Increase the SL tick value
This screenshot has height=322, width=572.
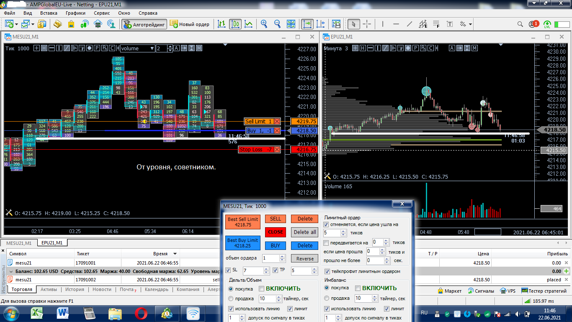coord(266,269)
